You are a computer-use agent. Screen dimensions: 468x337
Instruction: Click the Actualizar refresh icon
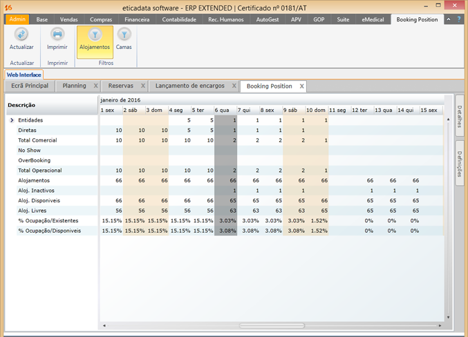coord(21,35)
